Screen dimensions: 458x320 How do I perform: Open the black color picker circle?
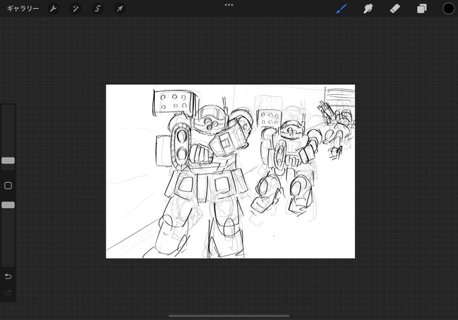449,9
